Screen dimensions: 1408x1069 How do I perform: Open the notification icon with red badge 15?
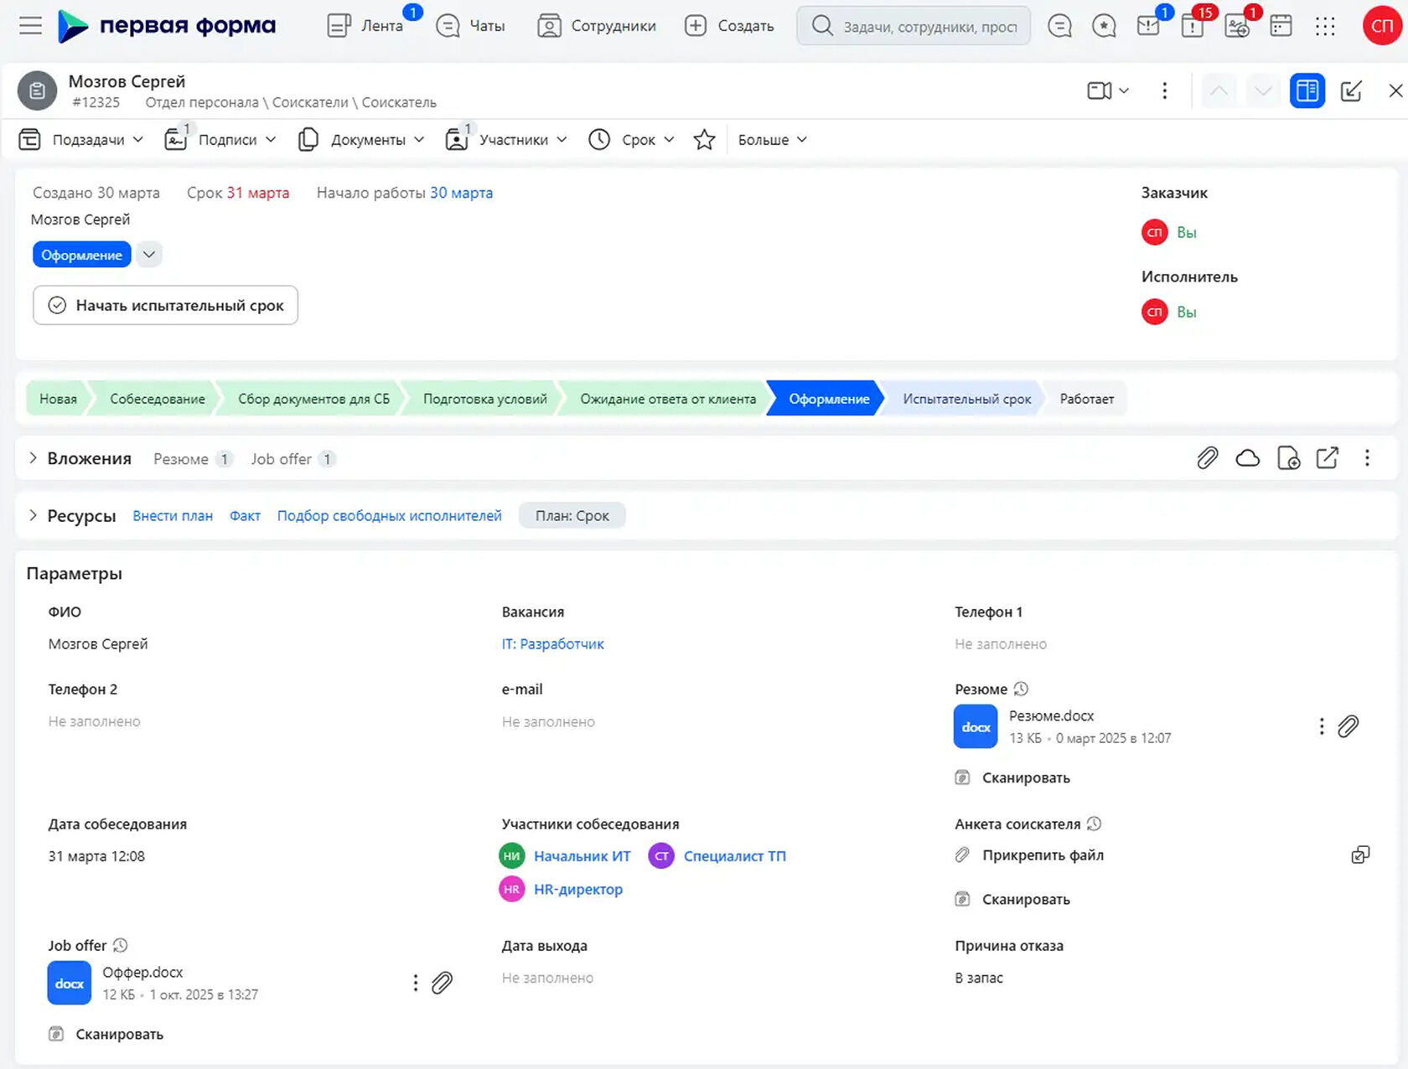pyautogui.click(x=1193, y=26)
